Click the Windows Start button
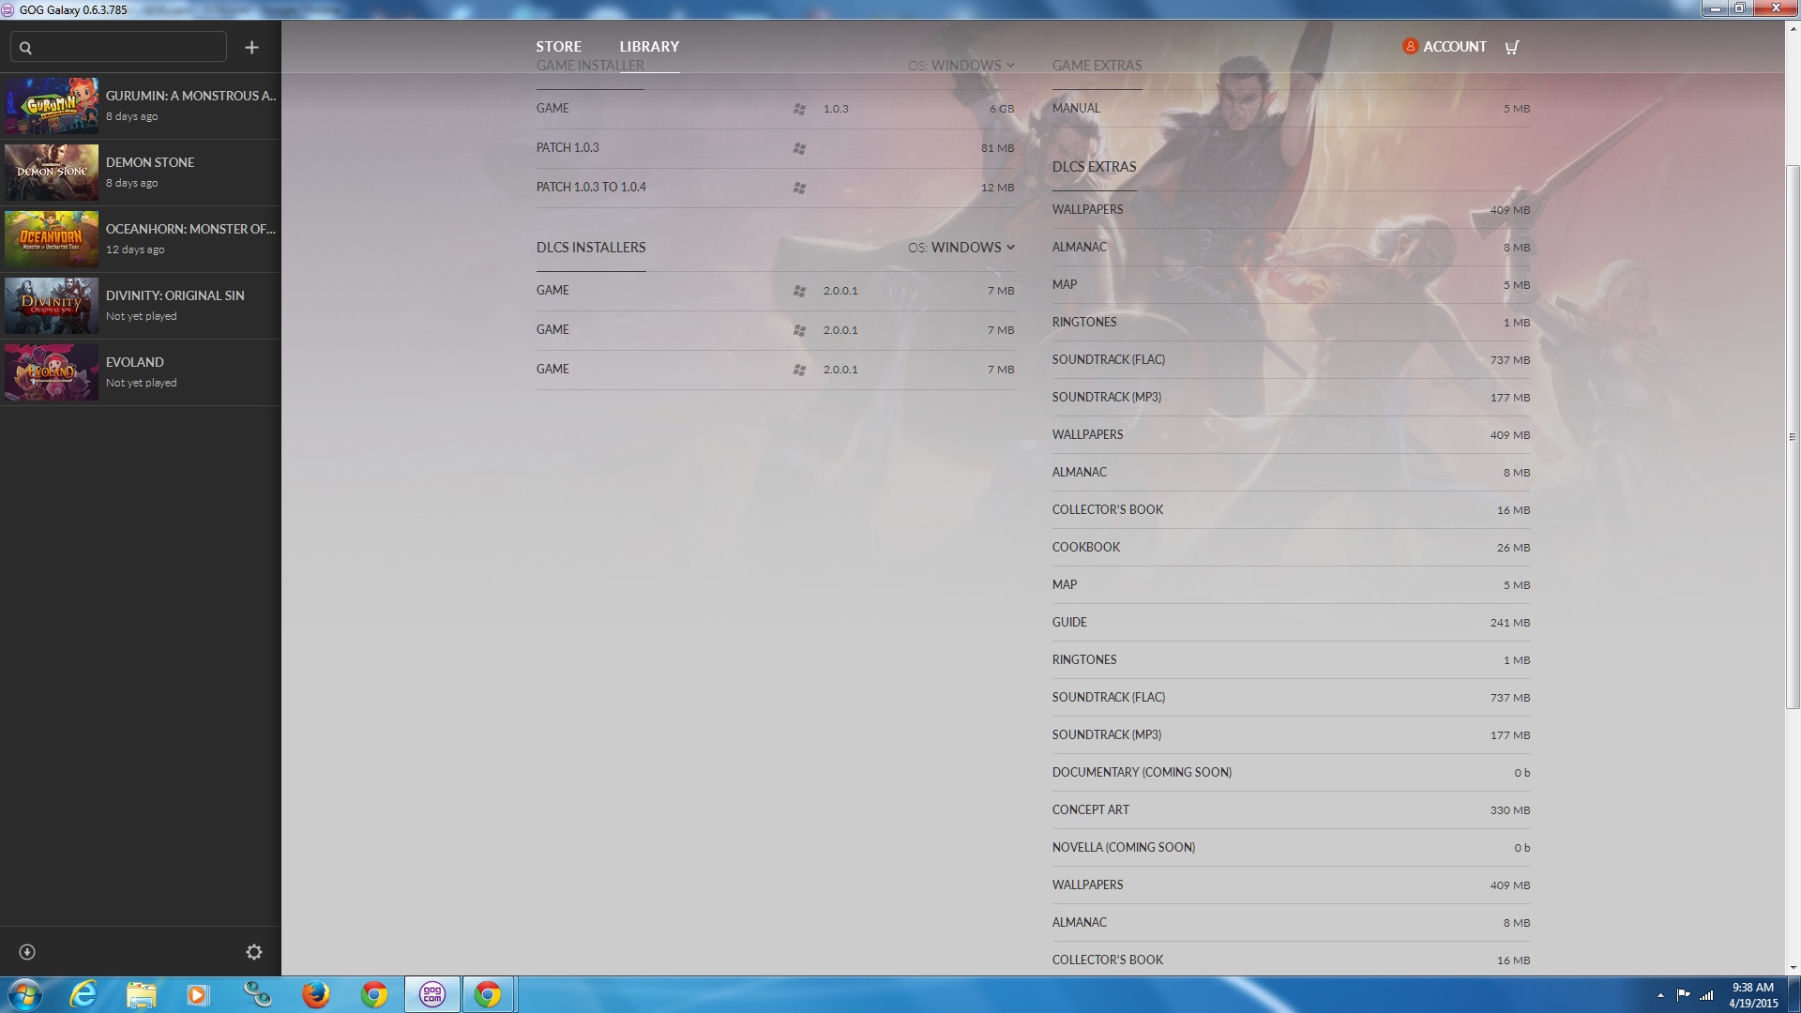Screen dimensions: 1801x1013 tap(24, 994)
